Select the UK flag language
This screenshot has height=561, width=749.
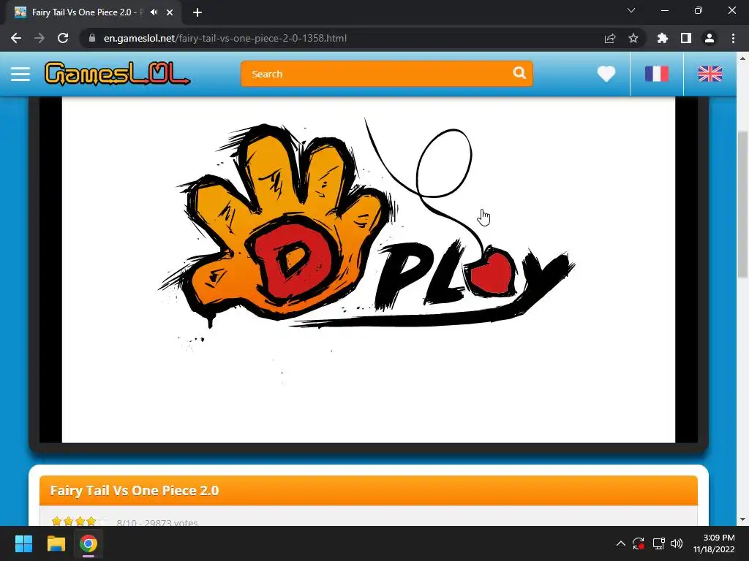[710, 74]
